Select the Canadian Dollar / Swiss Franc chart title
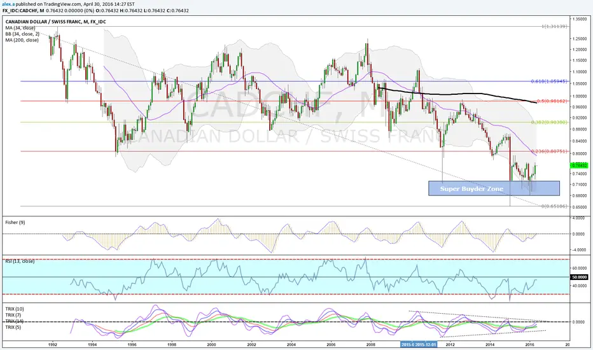593x350 pixels. (x=55, y=22)
